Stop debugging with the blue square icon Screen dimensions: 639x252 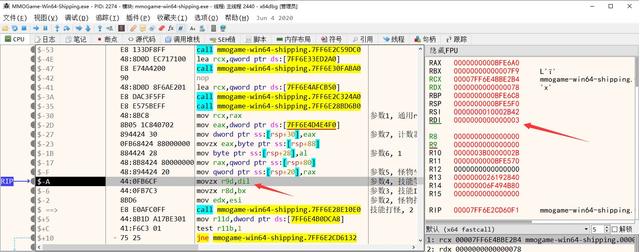pyautogui.click(x=24, y=28)
